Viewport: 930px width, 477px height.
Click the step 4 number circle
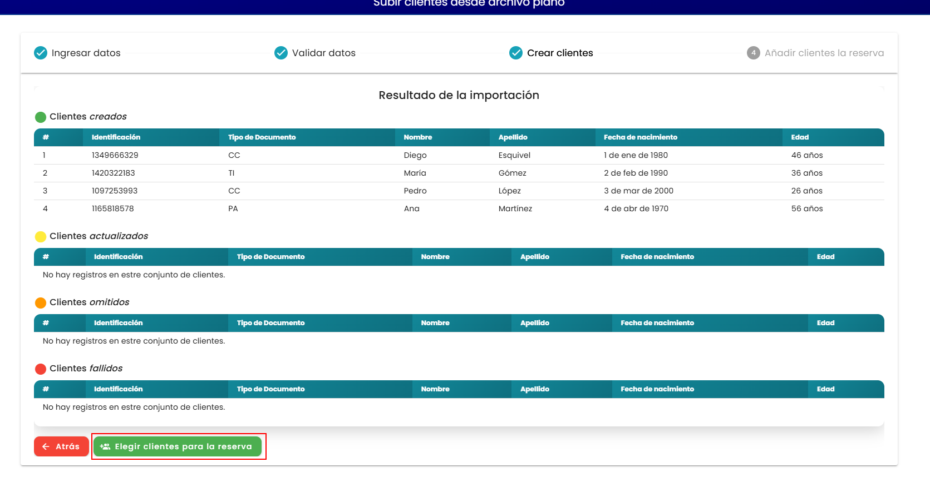[x=754, y=53]
